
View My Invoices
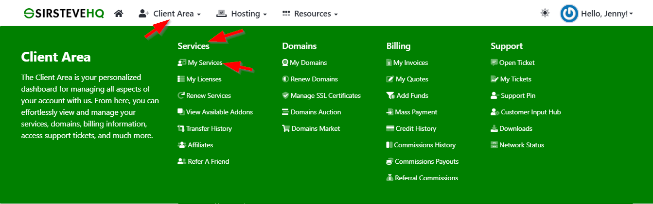(411, 63)
